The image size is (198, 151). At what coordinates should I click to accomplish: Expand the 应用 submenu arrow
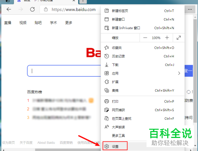tap(179, 73)
